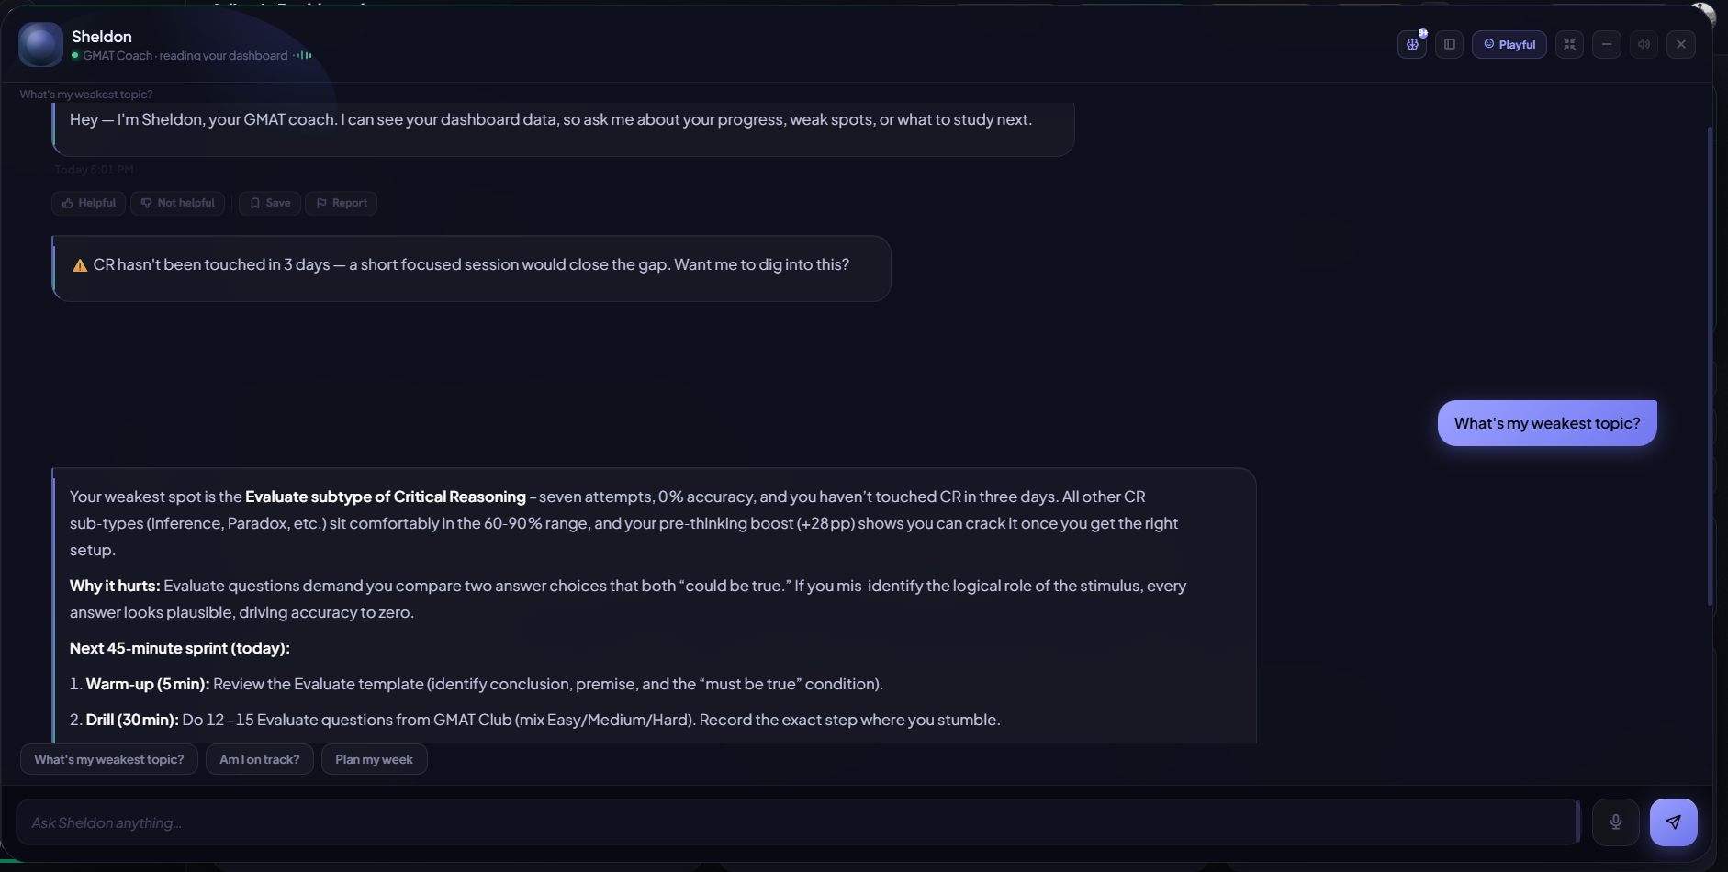This screenshot has height=872, width=1728.
Task: Click the chat scrollbar on the right
Action: [1710, 367]
